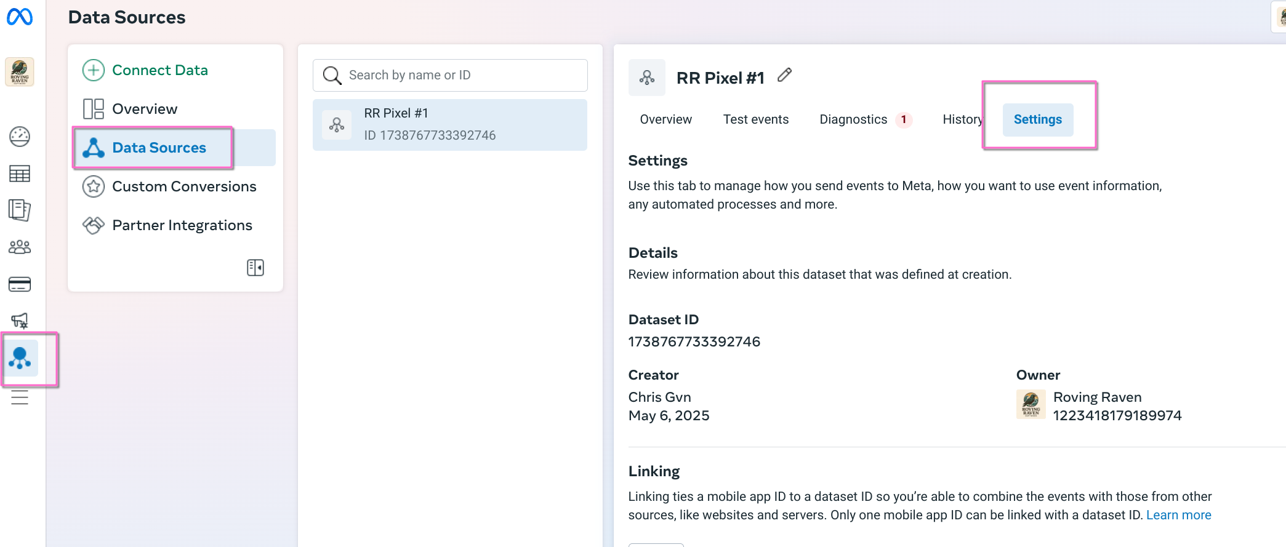Click the Meta logo icon

[x=20, y=17]
